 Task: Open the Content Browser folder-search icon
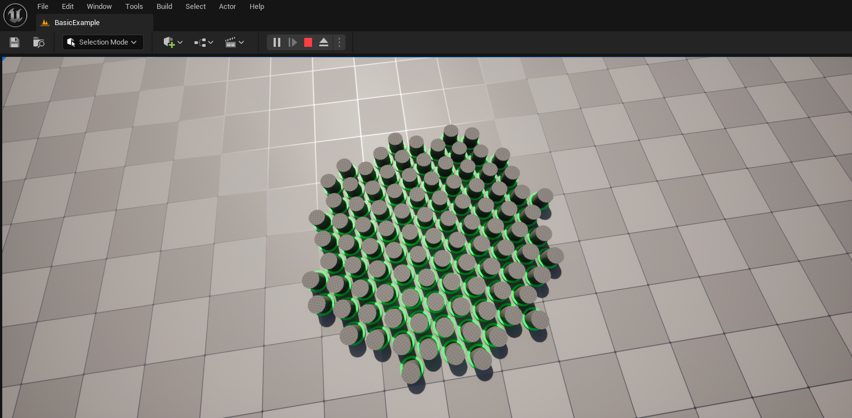click(x=38, y=42)
